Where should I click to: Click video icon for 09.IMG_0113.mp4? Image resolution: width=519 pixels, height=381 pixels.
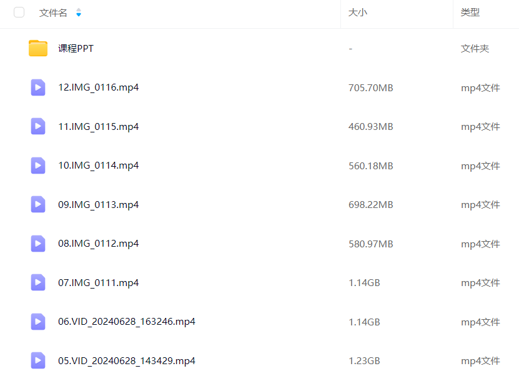click(x=38, y=204)
